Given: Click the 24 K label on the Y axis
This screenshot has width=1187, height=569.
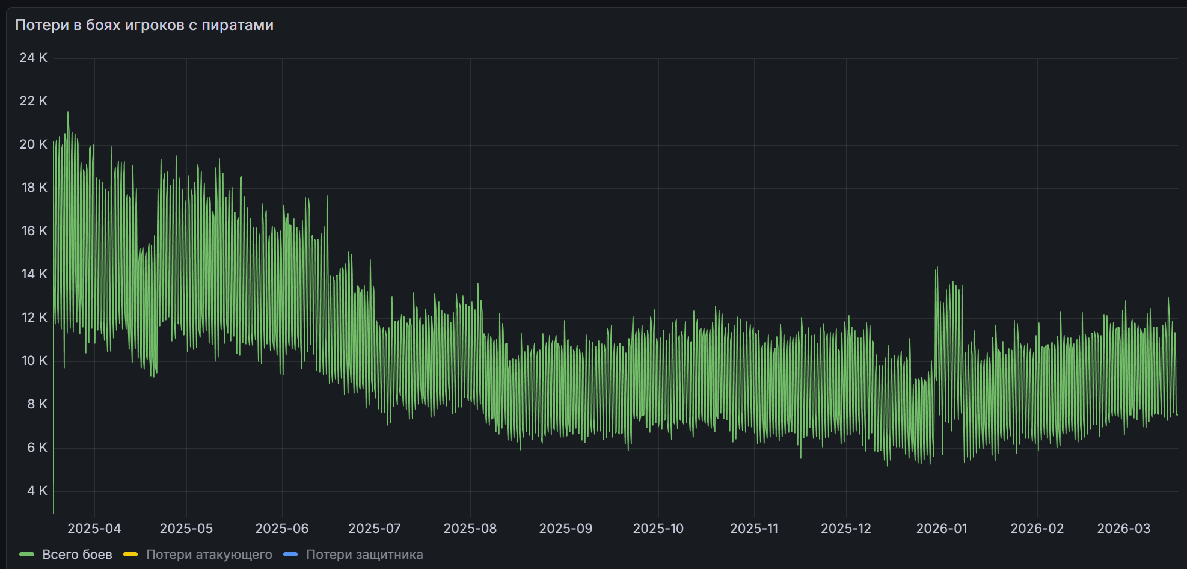Looking at the screenshot, I should click(33, 58).
